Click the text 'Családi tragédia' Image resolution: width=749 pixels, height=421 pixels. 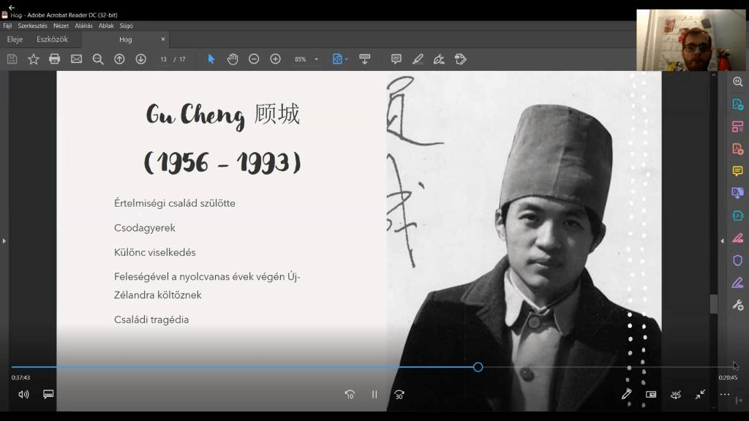click(151, 319)
